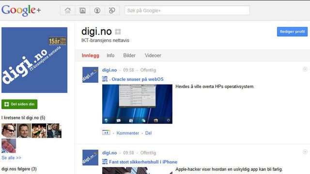Screen dimensions: 310x174
Task: Click digi.no author name on the Oracle post
Action: tap(109, 70)
